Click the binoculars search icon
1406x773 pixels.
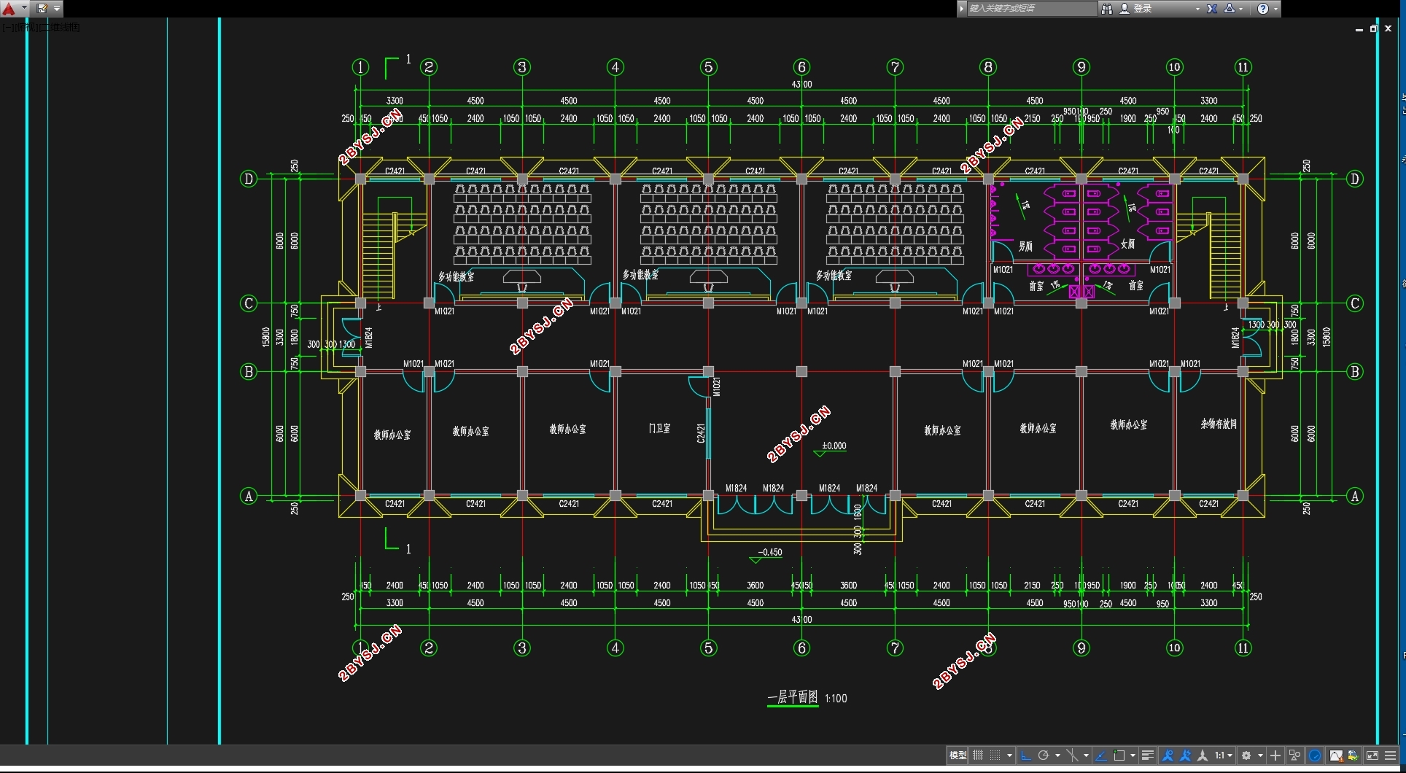click(x=1107, y=9)
